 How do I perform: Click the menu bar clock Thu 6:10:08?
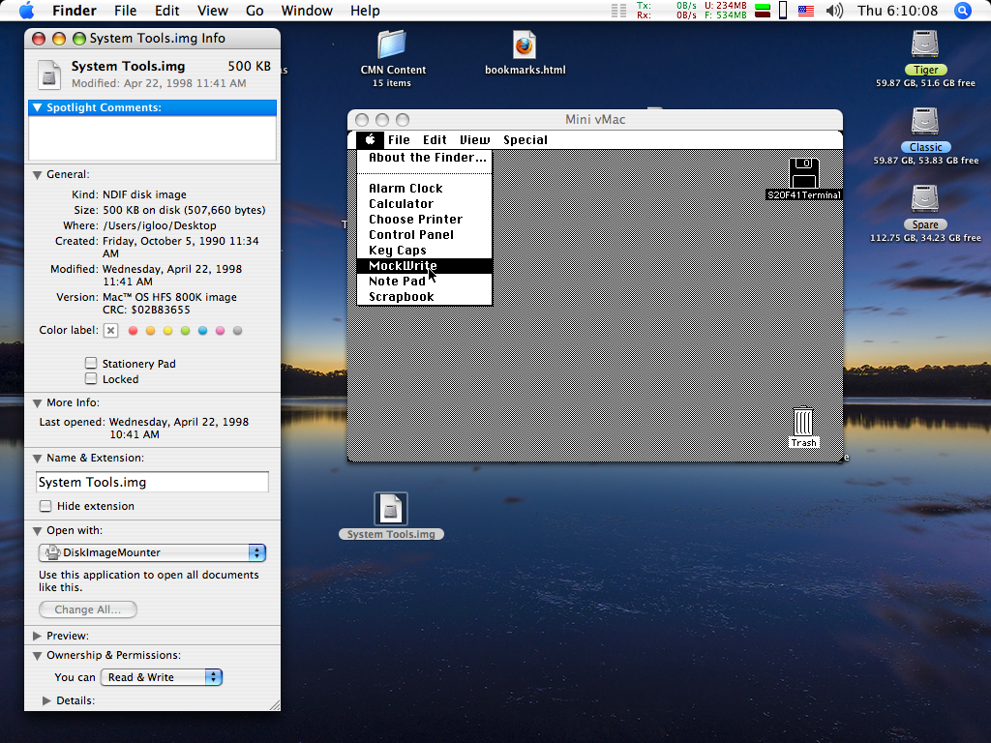point(897,11)
